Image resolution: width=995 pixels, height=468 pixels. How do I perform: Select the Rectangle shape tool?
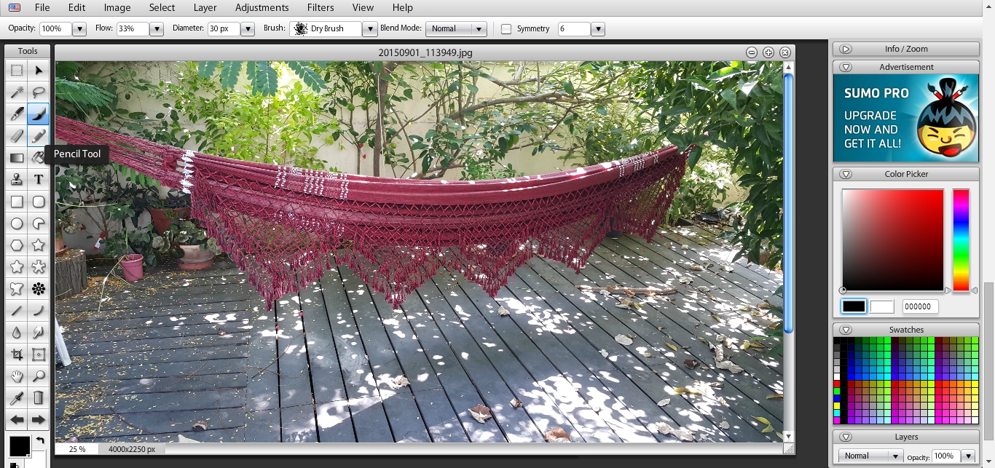tap(17, 202)
